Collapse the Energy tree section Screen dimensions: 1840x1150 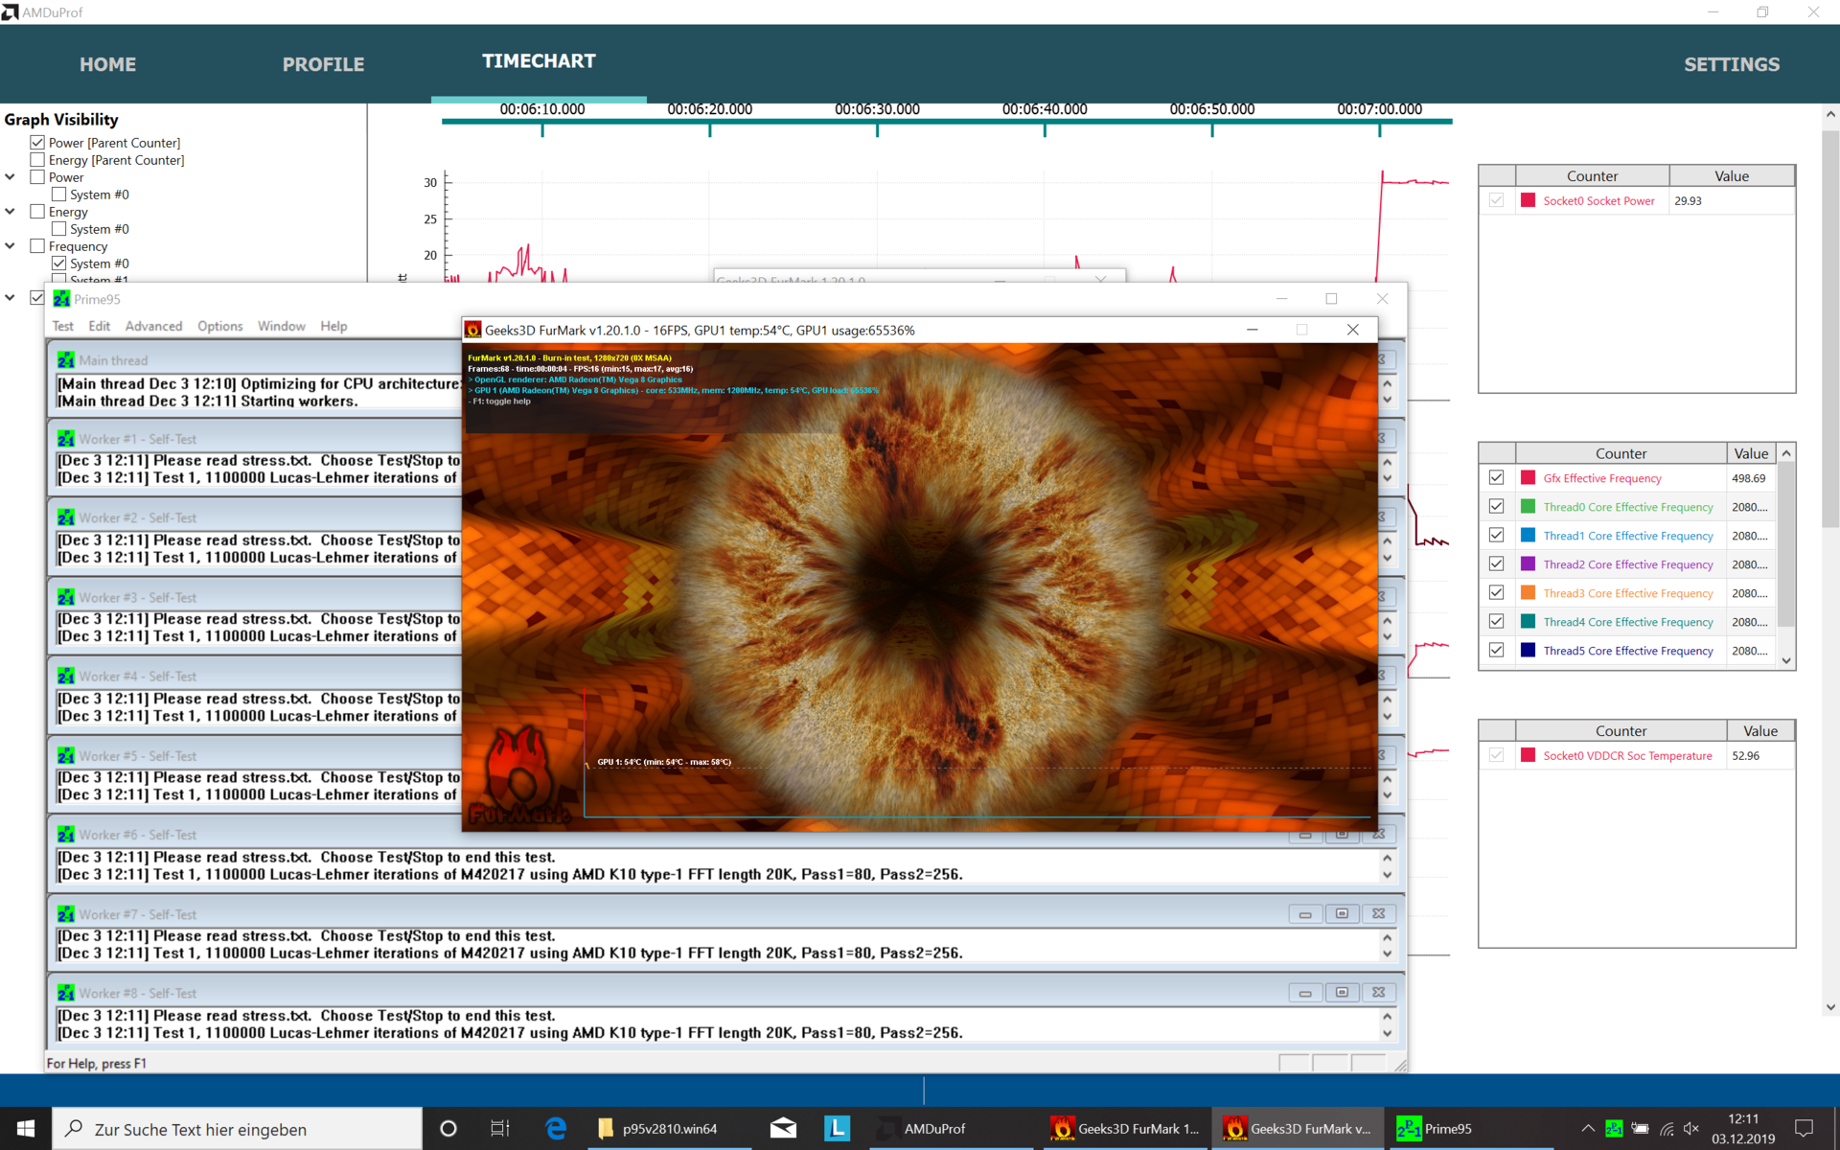tap(10, 212)
